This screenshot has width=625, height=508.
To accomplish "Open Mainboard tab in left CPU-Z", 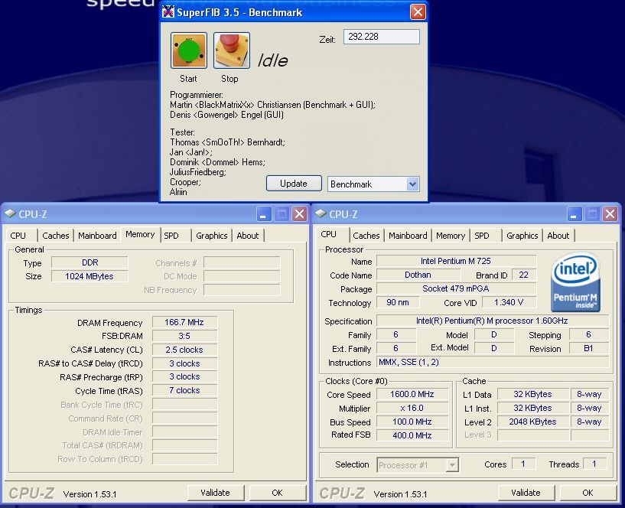I will [x=97, y=236].
